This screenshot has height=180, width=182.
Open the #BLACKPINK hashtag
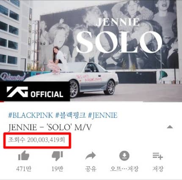tap(30, 115)
